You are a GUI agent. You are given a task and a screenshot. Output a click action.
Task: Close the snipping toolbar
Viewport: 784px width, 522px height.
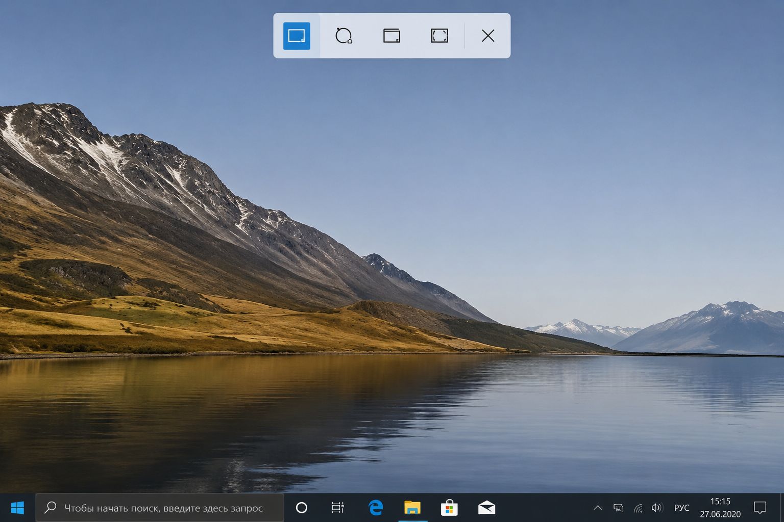point(488,36)
